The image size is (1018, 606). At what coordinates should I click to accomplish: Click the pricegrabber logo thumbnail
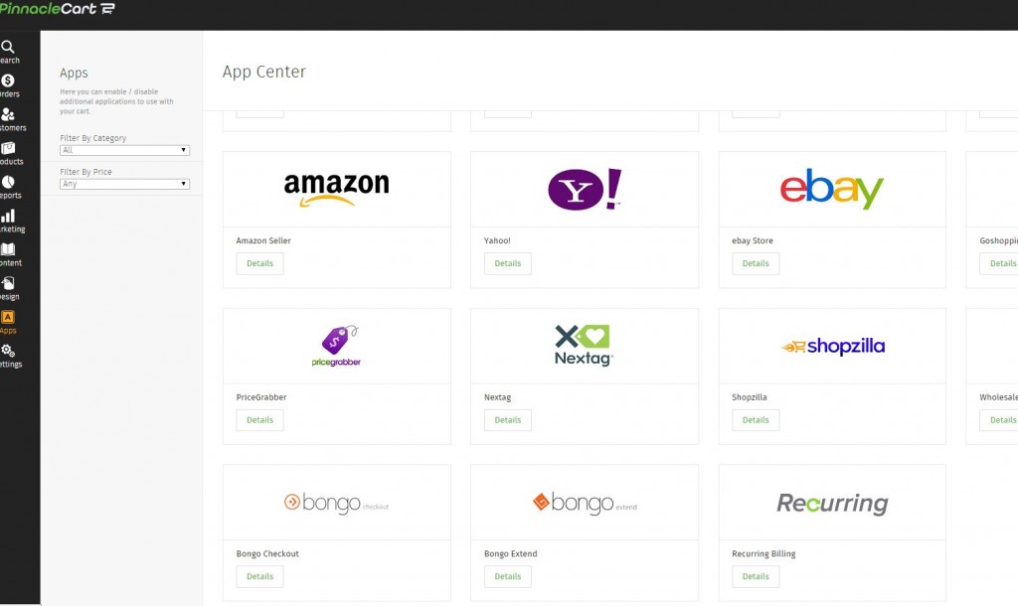(x=336, y=346)
